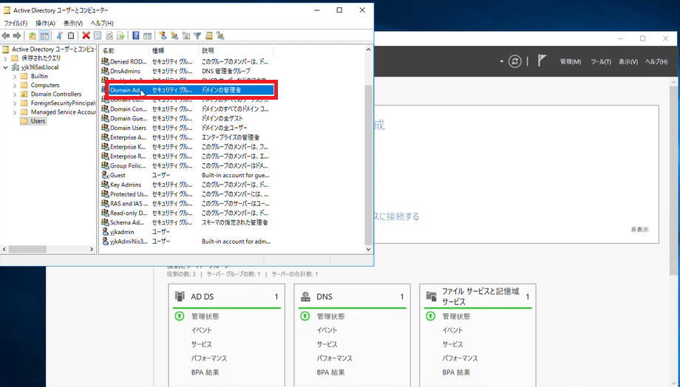Open Server Manager 管理(M) menu

pyautogui.click(x=571, y=61)
